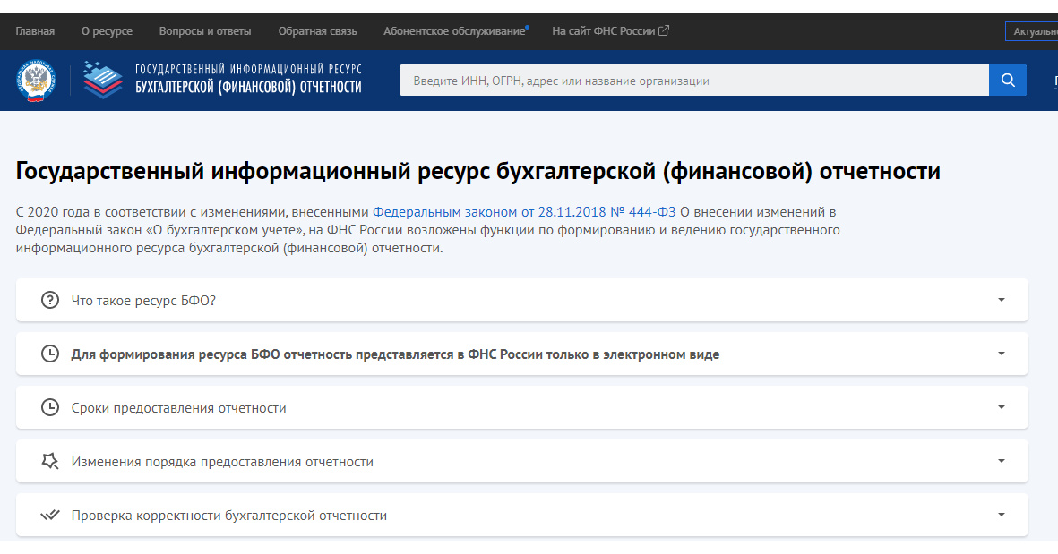Screen dimensions: 1058x554
Task: Expand arrow for Изменения порядка предоставления отчетности
Action: 1002,461
